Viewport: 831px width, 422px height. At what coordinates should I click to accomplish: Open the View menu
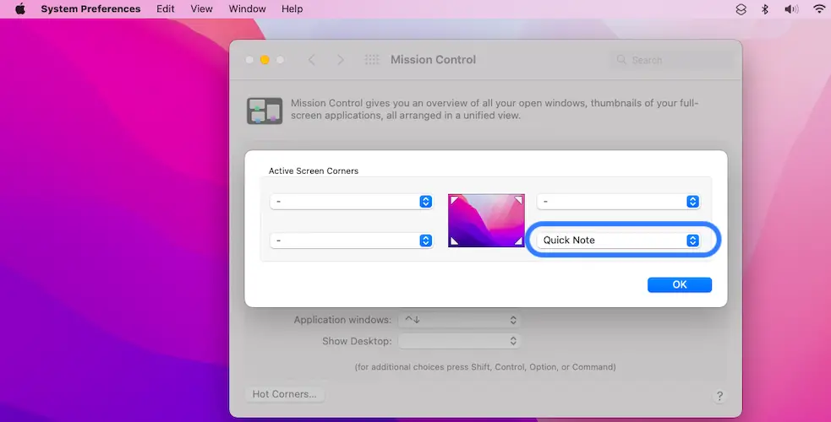pyautogui.click(x=201, y=9)
